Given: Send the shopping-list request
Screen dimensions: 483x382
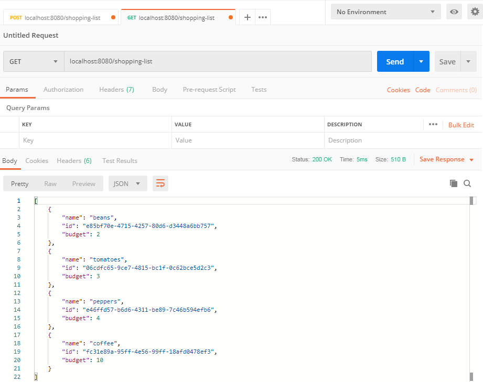Looking at the screenshot, I should point(395,61).
